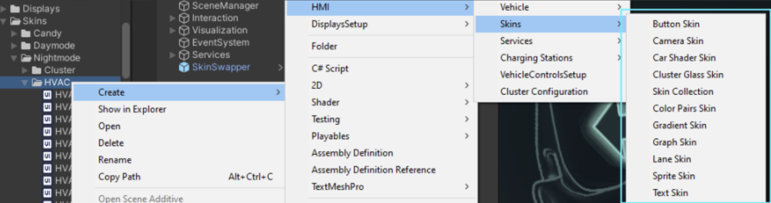Collapse the Nightmode folder tree arrow

coord(14,58)
